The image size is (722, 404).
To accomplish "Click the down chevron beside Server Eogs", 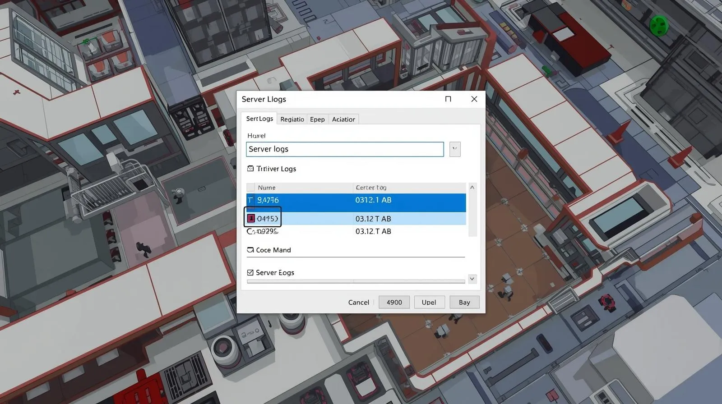I will [x=472, y=279].
